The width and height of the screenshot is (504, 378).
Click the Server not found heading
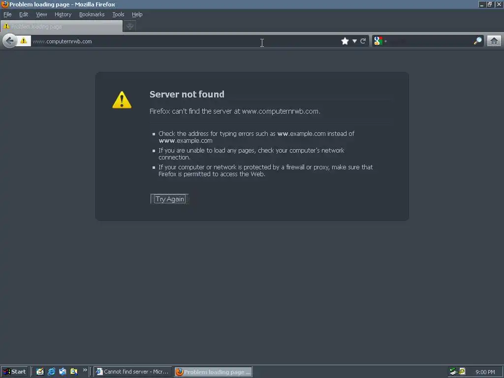click(187, 94)
